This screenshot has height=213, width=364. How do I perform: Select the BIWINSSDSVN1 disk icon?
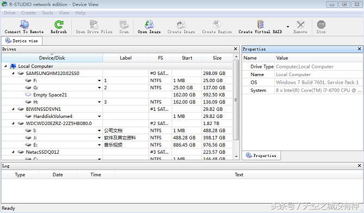21,109
